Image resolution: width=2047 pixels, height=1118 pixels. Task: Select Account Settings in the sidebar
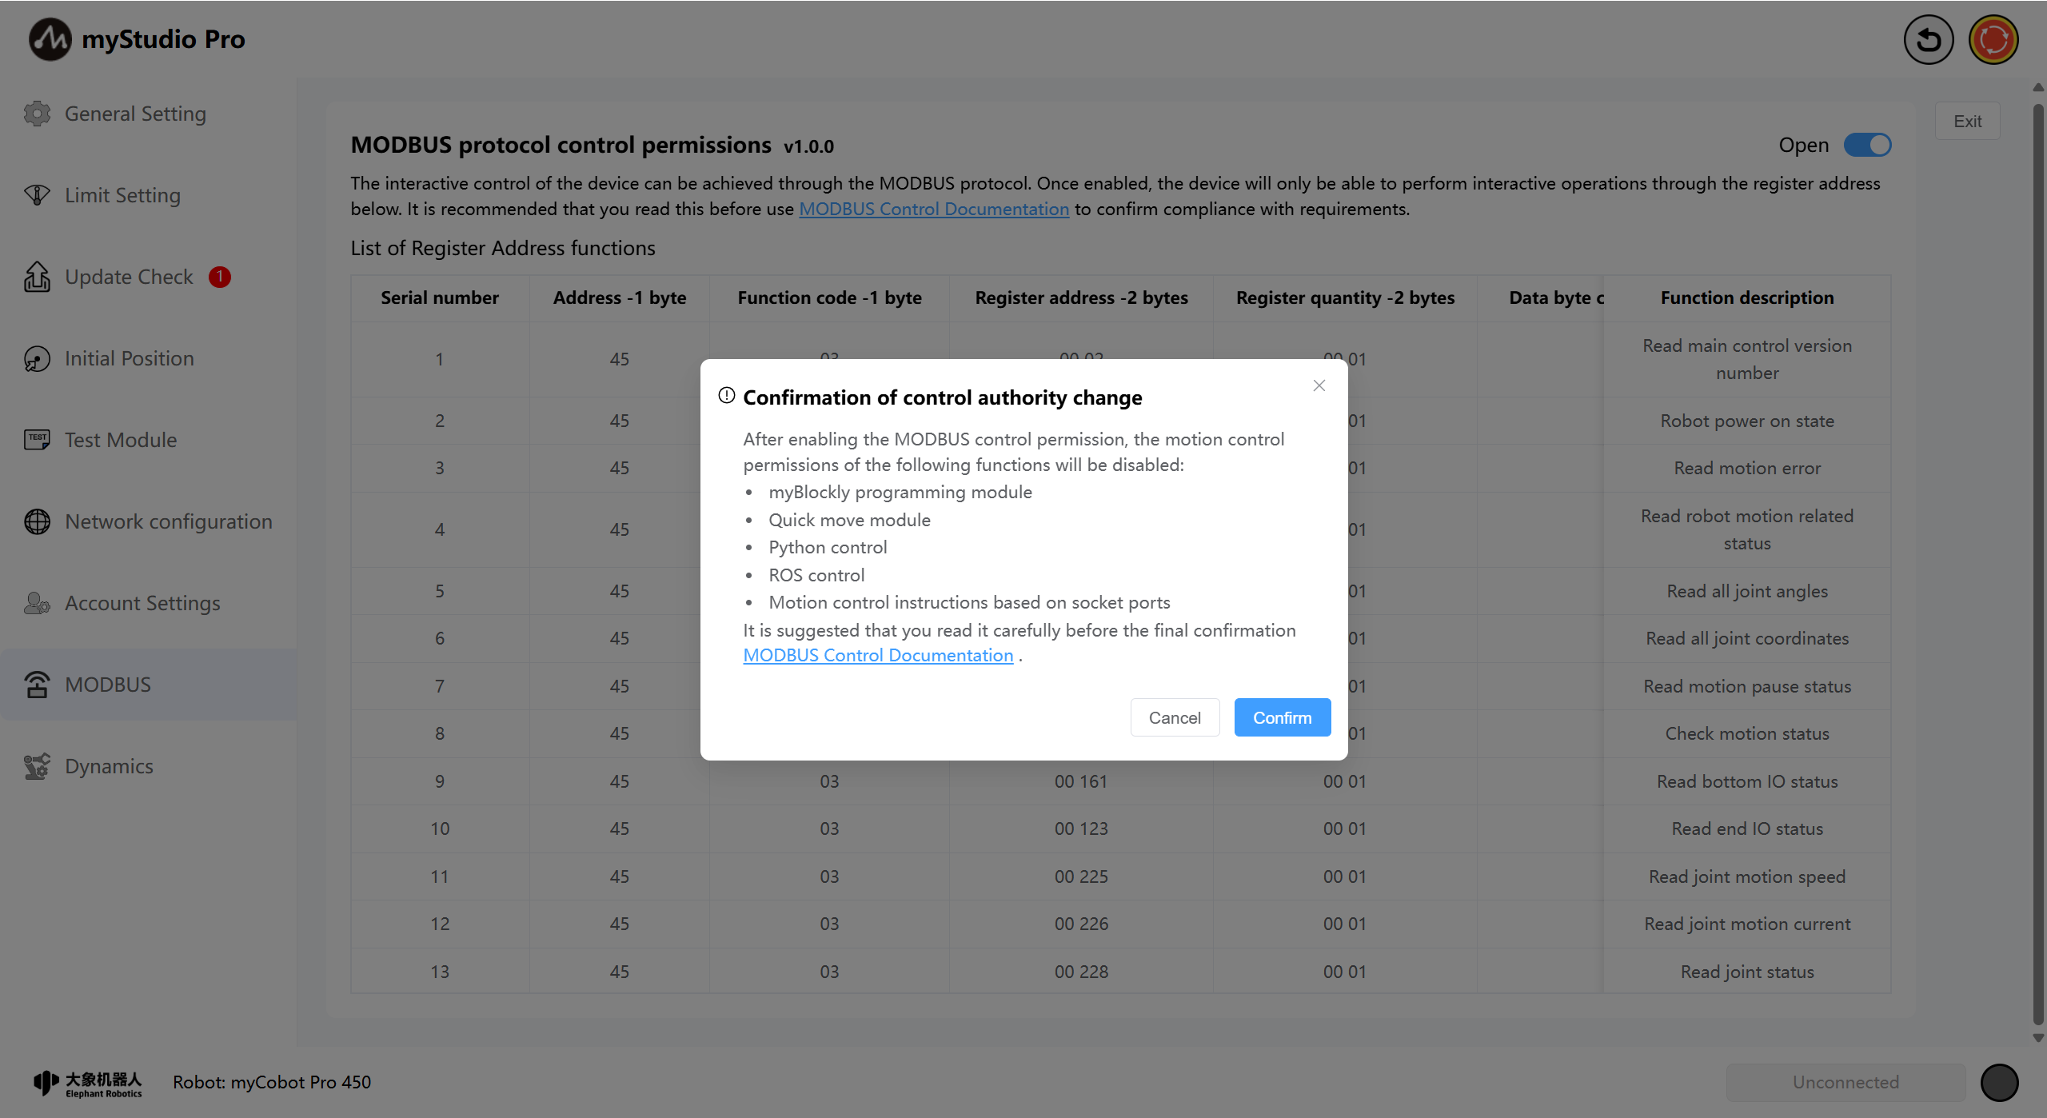tap(142, 603)
